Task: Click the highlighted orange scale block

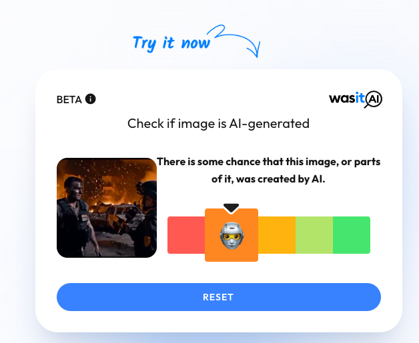Action: click(232, 235)
